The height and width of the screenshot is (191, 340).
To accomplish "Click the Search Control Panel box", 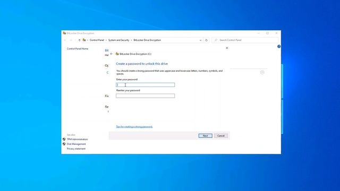I will (x=245, y=40).
